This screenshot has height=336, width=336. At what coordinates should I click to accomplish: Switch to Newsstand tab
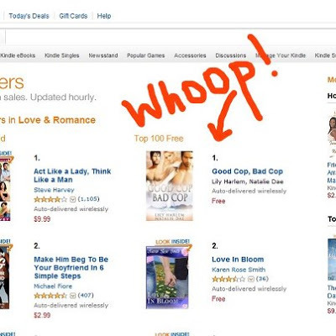coord(103,55)
